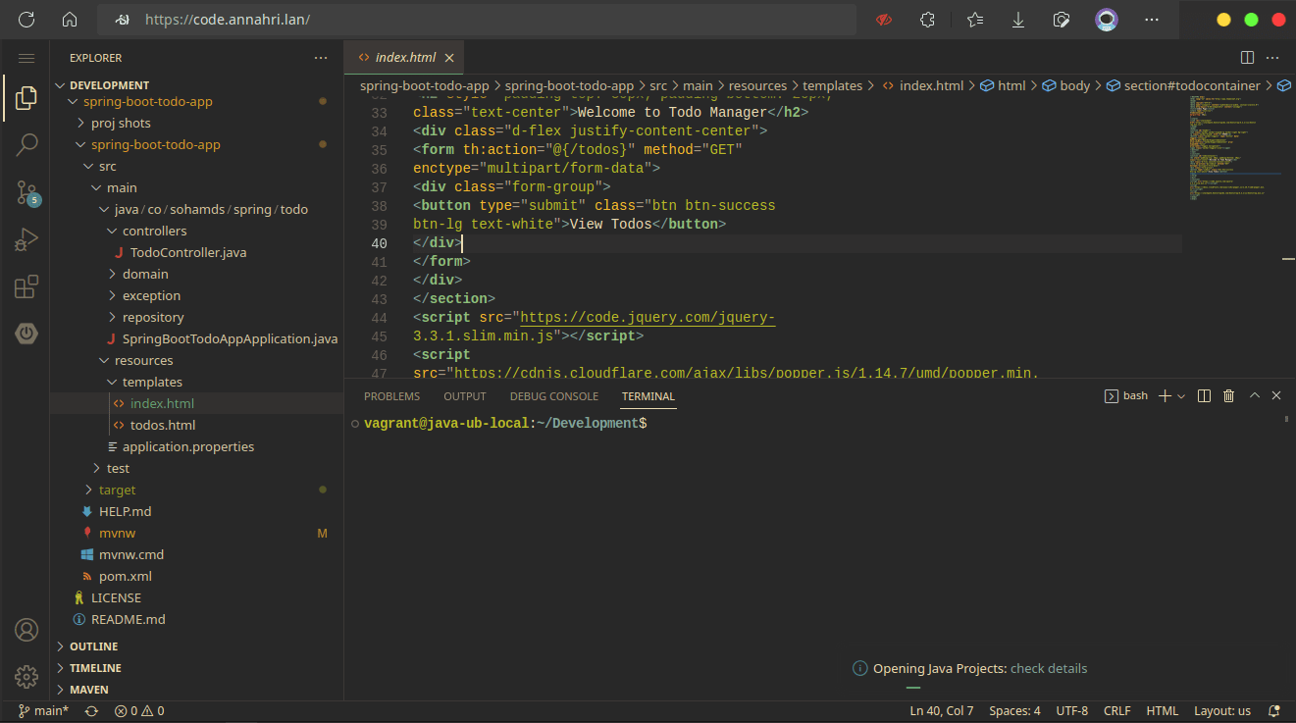The height and width of the screenshot is (723, 1296).
Task: Collapse the controllers folder
Action: click(x=154, y=231)
